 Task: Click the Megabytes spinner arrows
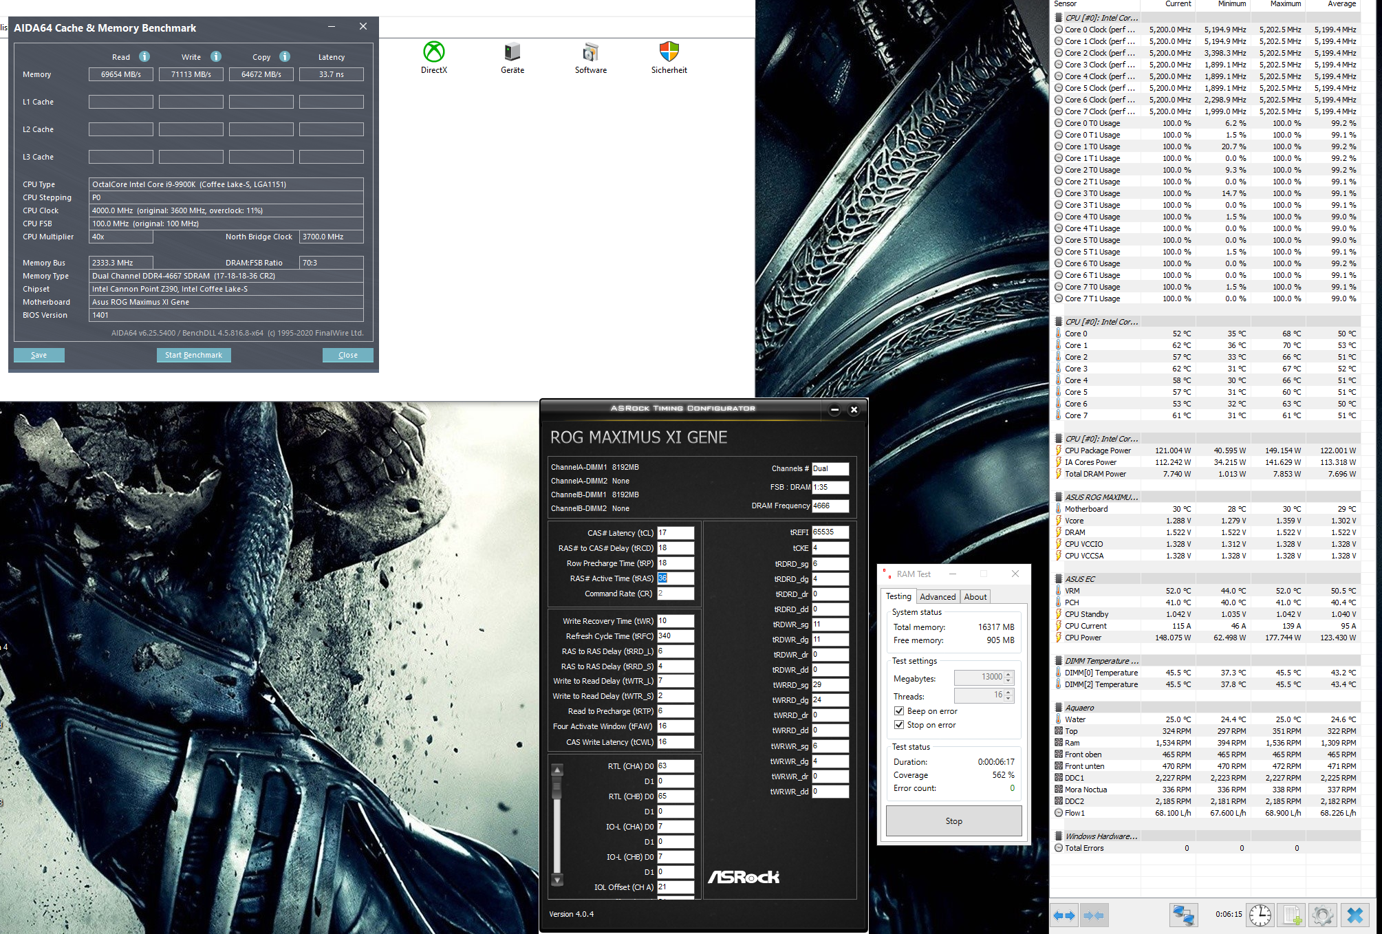point(1008,677)
